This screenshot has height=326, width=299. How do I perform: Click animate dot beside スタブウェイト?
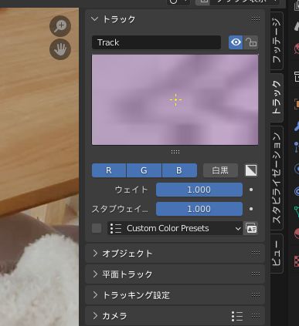[x=251, y=209]
